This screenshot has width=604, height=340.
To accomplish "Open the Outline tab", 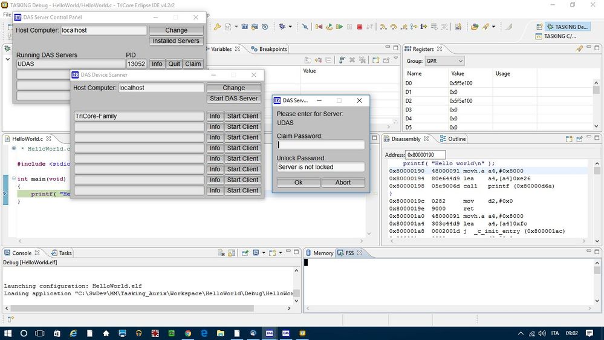I will tap(453, 139).
